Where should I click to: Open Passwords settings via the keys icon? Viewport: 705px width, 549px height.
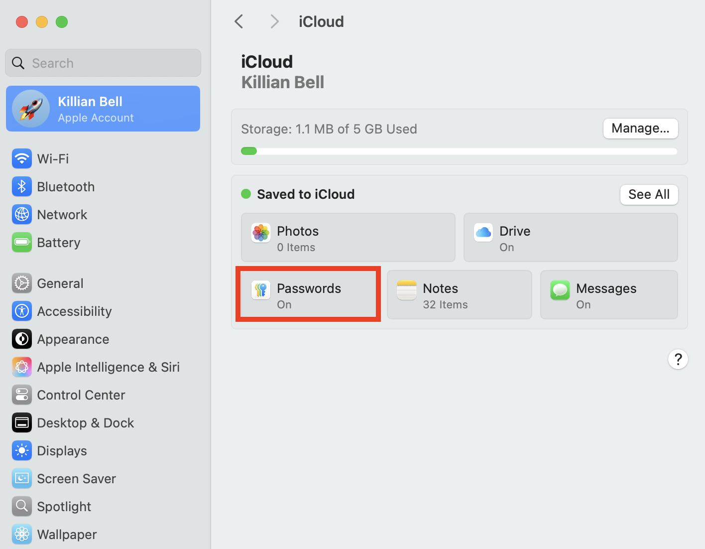pyautogui.click(x=260, y=290)
